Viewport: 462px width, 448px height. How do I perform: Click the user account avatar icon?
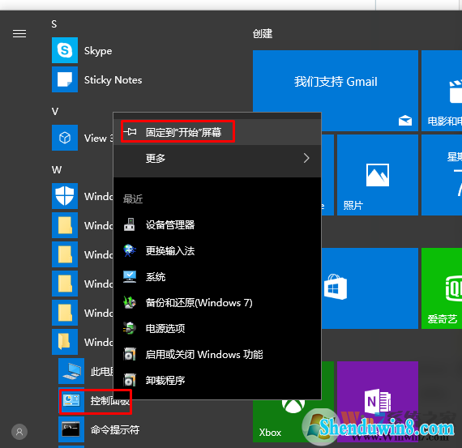(x=19, y=432)
